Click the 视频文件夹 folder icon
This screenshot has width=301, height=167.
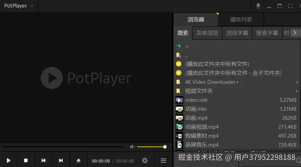(178, 91)
